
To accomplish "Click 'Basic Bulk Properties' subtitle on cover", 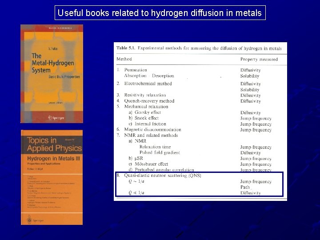I will click(x=64, y=77).
